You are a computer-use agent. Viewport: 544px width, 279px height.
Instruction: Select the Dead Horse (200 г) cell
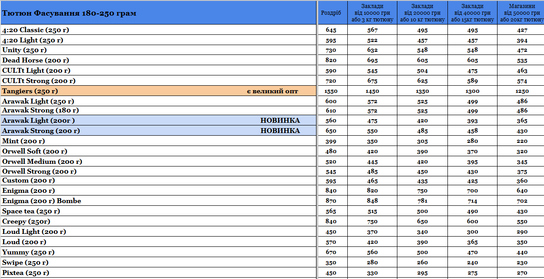tap(158, 60)
